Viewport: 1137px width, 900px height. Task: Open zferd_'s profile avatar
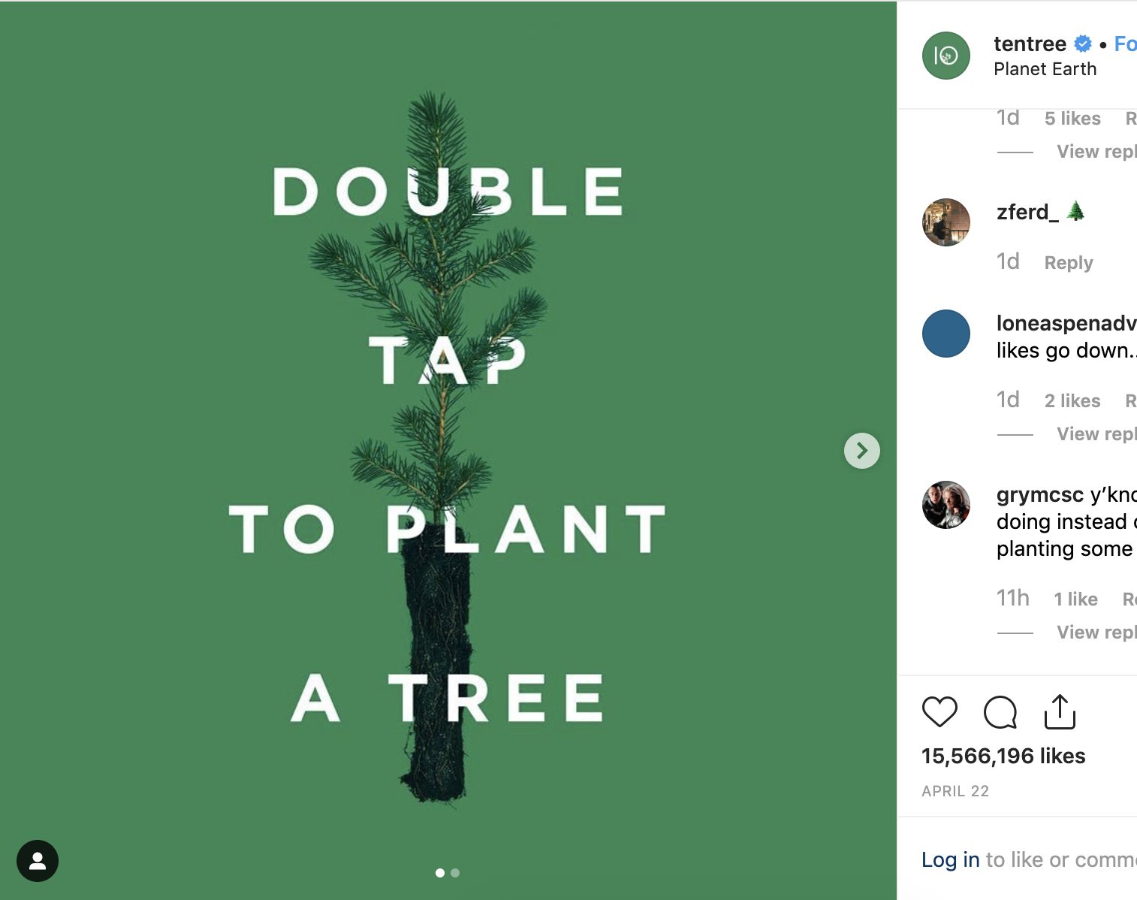point(945,222)
